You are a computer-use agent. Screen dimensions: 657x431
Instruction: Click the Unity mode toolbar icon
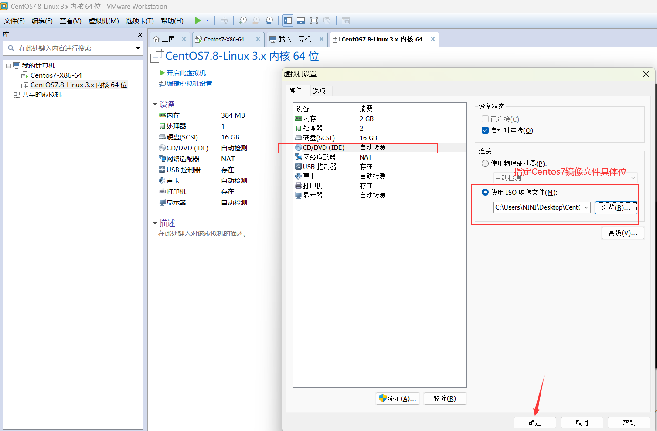pyautogui.click(x=327, y=20)
